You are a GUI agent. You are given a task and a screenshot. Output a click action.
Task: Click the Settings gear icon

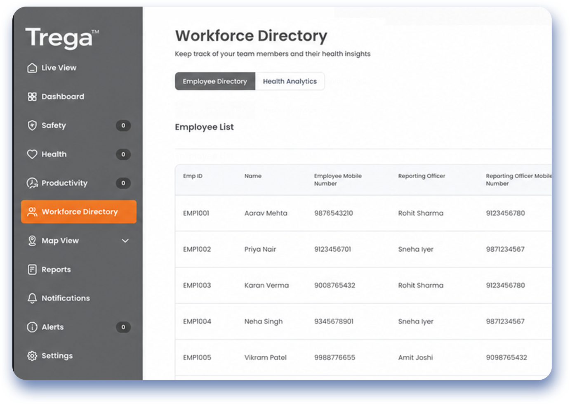[32, 356]
